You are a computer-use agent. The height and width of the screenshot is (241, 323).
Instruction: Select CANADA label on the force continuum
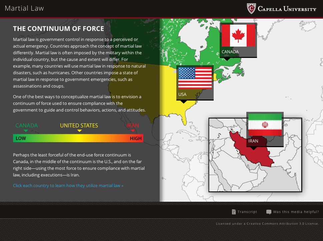27,125
